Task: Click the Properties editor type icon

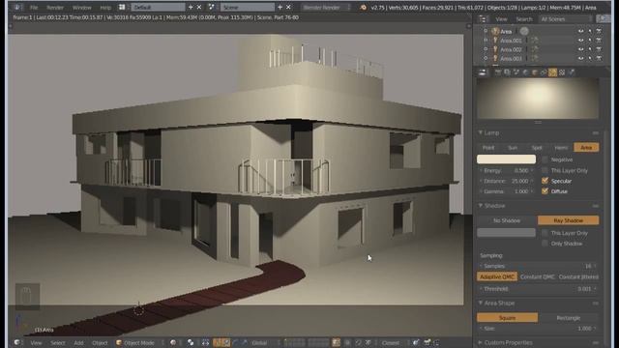Action: [x=483, y=72]
